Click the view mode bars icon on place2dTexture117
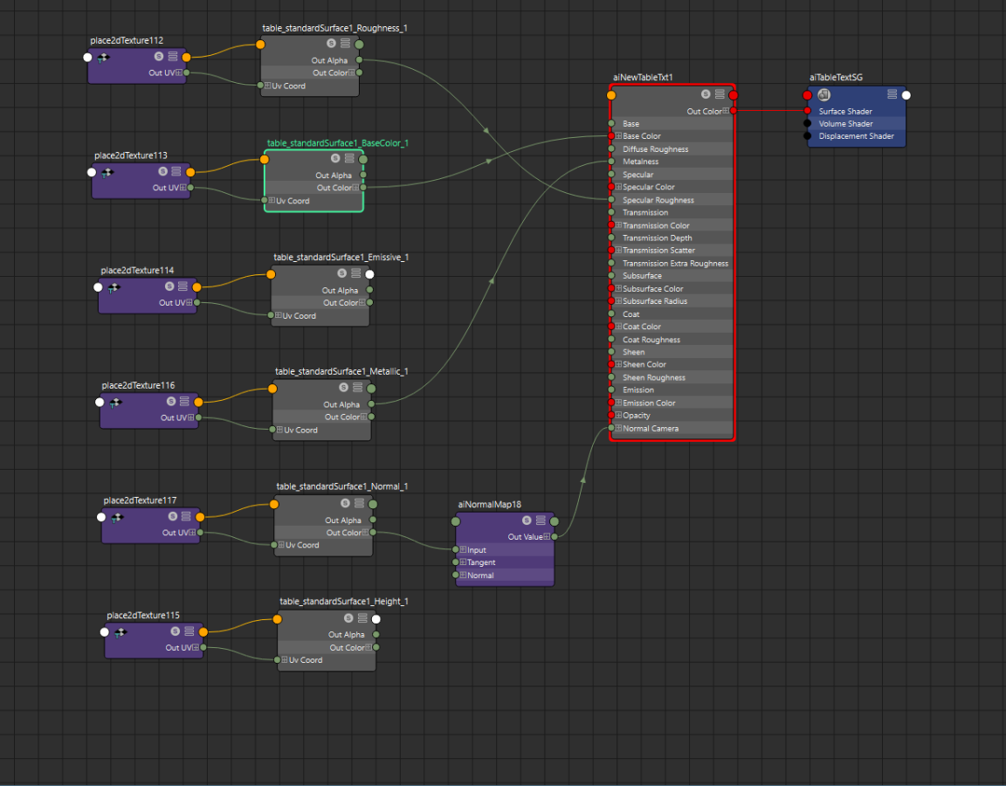Viewport: 1006px width, 786px height. (x=186, y=516)
